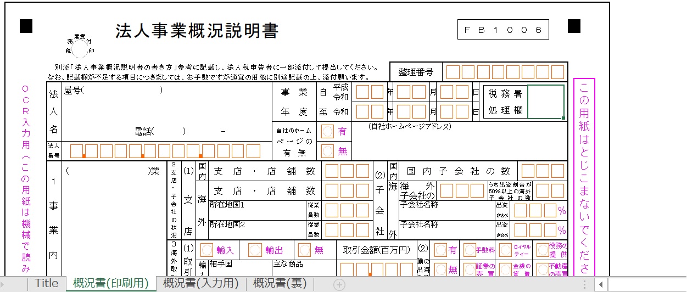
Task: Click the 50%以上の海外子会社の数 first box
Action: pos(543,190)
